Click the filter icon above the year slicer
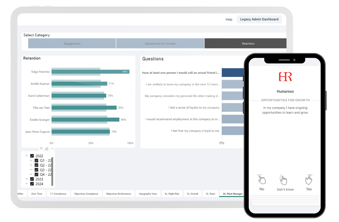 pyautogui.click(x=41, y=149)
